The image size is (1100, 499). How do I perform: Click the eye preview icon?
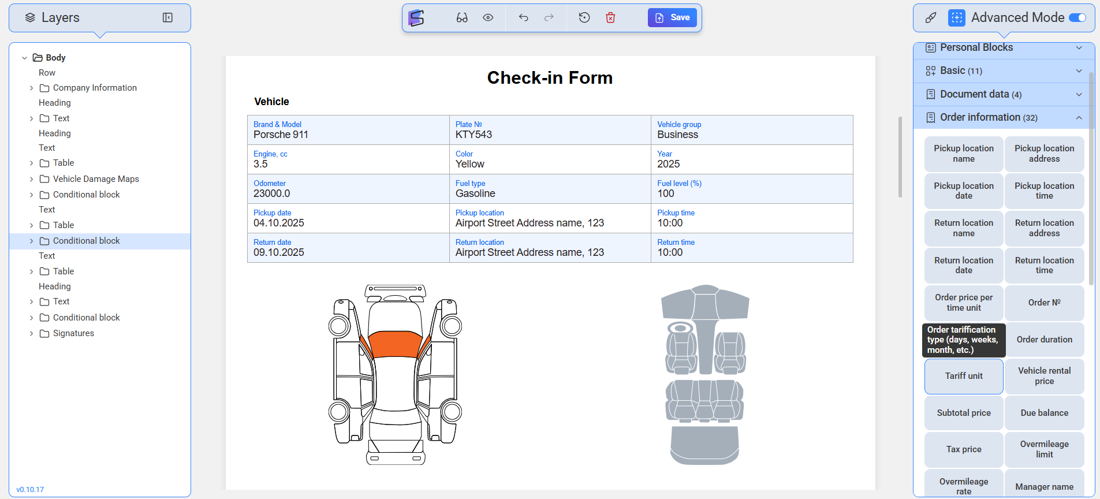tap(488, 18)
